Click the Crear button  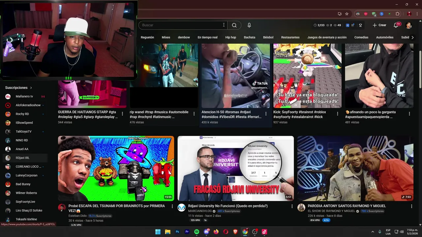click(379, 25)
